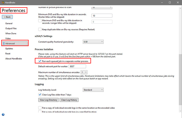Open About HandBrake page
Viewport: 182px width, 118px height.
click(13, 58)
